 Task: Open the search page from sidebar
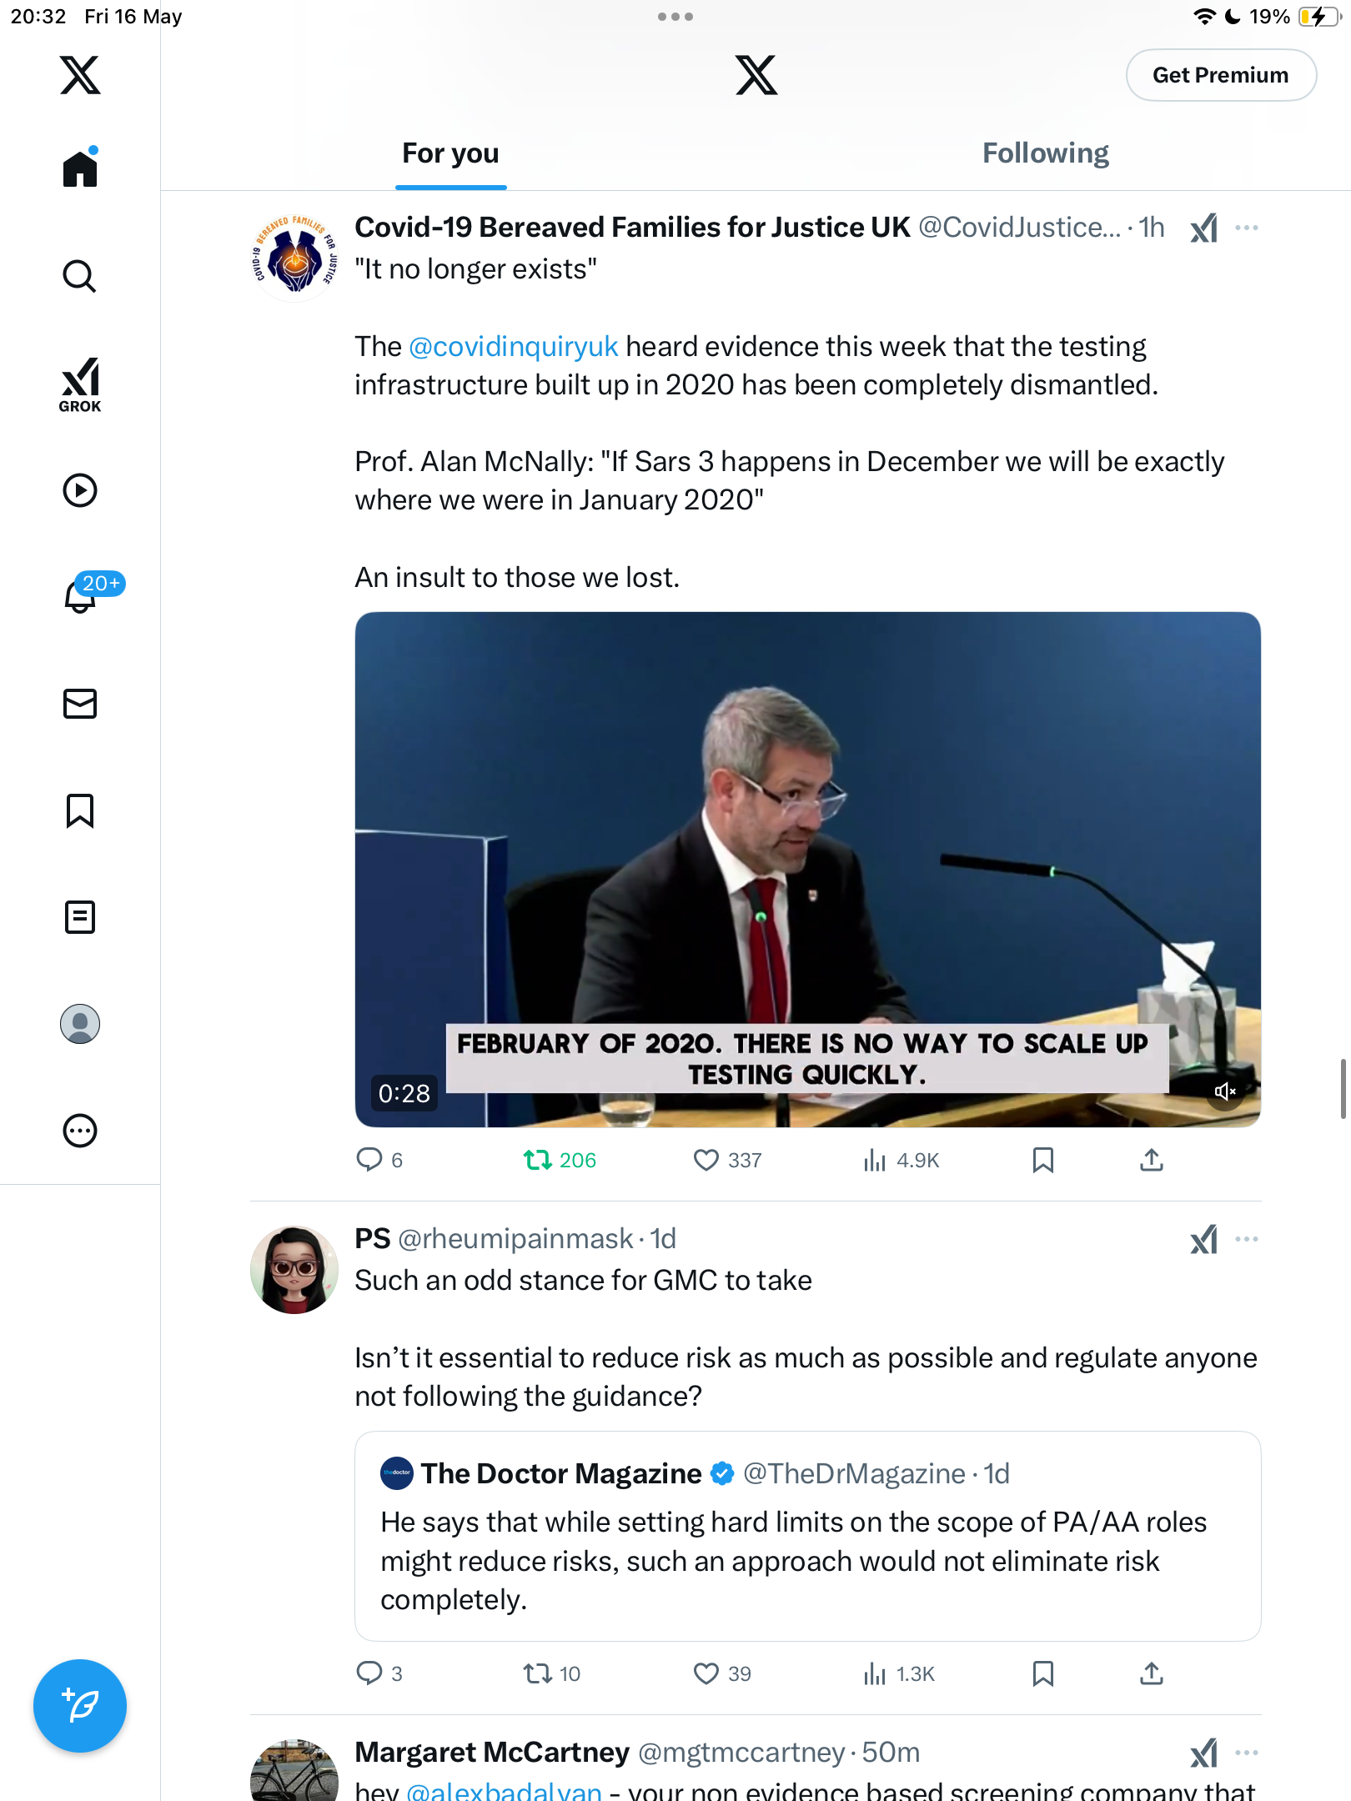pyautogui.click(x=80, y=276)
